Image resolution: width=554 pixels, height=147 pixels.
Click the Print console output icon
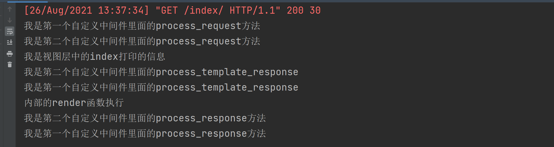coord(10,54)
